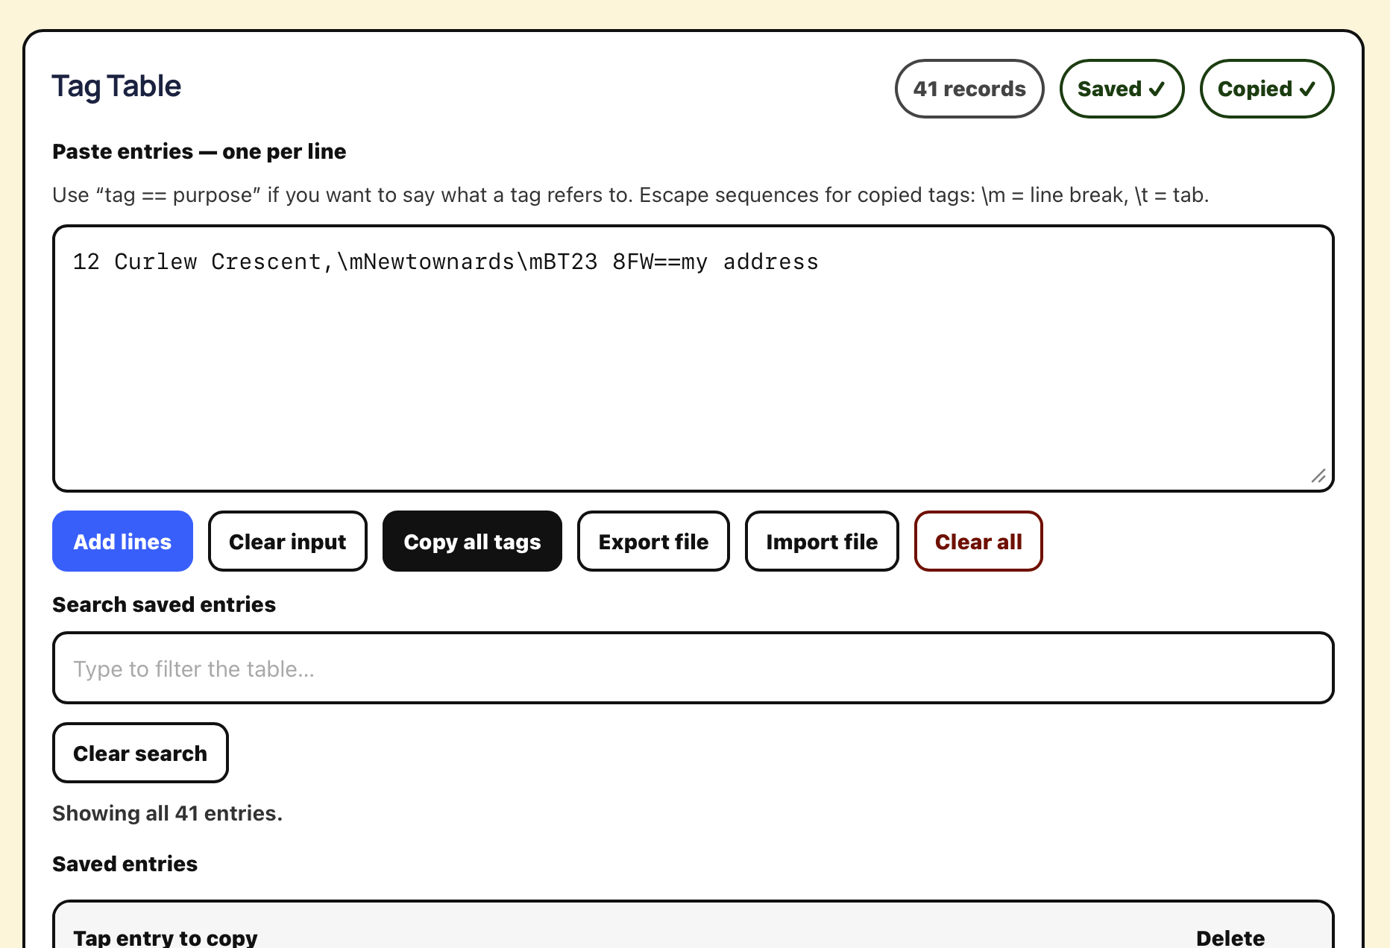Open the Import file chooser

click(x=821, y=541)
